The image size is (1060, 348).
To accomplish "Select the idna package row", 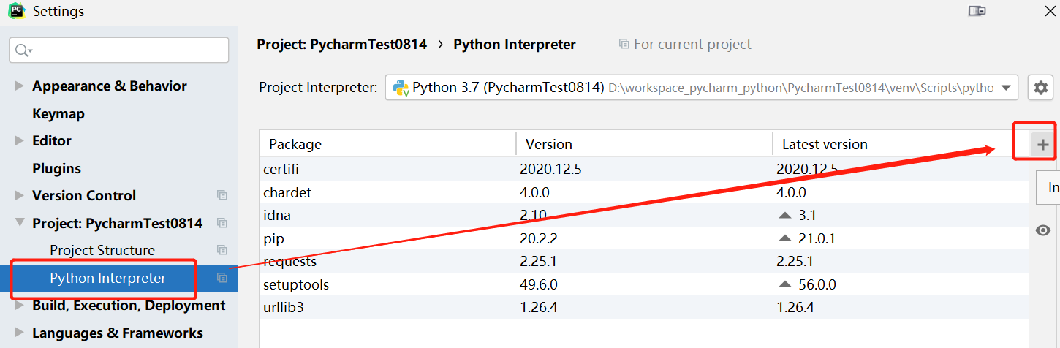I will (643, 215).
